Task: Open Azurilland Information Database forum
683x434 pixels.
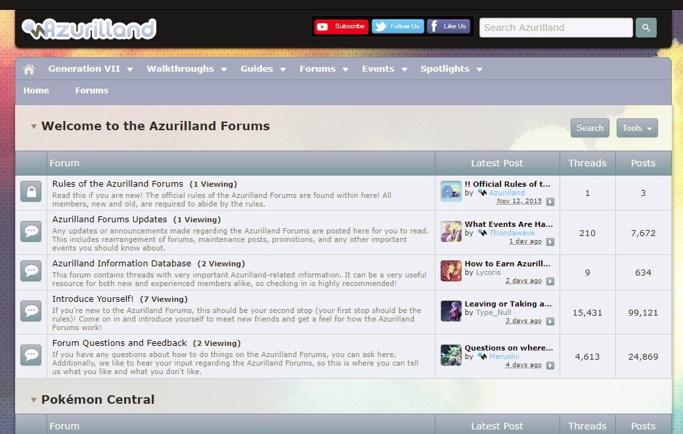Action: click(121, 264)
